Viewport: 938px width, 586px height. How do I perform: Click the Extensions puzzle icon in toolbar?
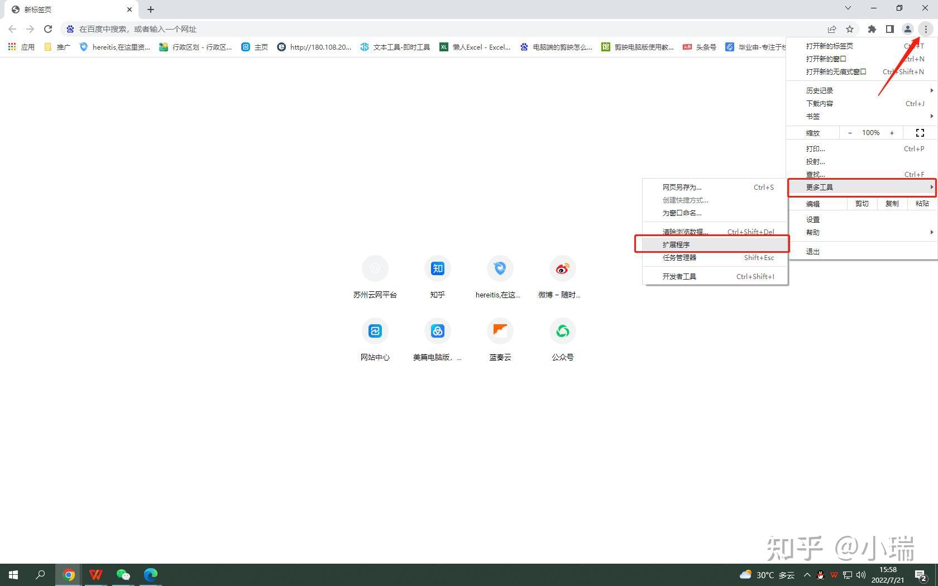point(872,29)
